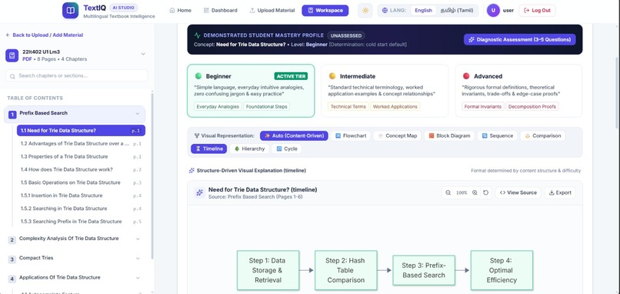The width and height of the screenshot is (620, 294).
Task: Switch language to English
Action: [x=424, y=11]
